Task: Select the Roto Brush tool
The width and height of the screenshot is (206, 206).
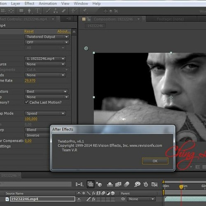Action: (x=74, y=11)
